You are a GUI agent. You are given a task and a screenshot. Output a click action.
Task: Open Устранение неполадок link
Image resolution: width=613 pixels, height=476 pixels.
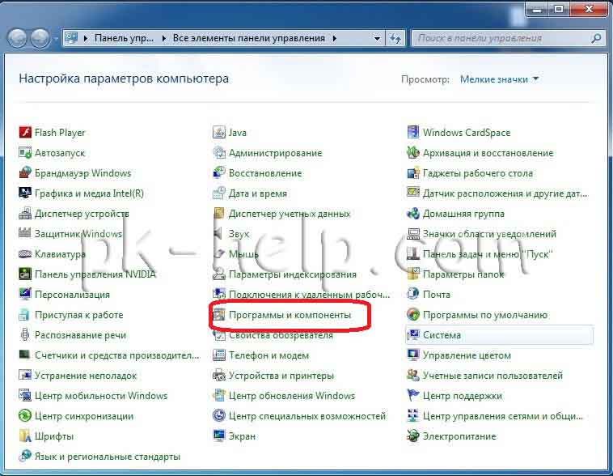(x=86, y=376)
